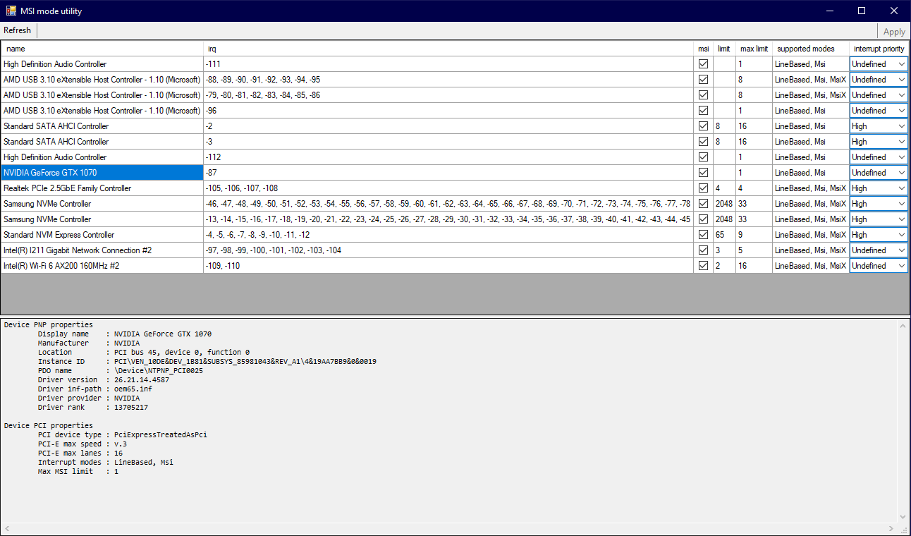The image size is (911, 536).
Task: Open interrupt priority dropdown for Standard NVM Express Controller
Action: point(879,235)
